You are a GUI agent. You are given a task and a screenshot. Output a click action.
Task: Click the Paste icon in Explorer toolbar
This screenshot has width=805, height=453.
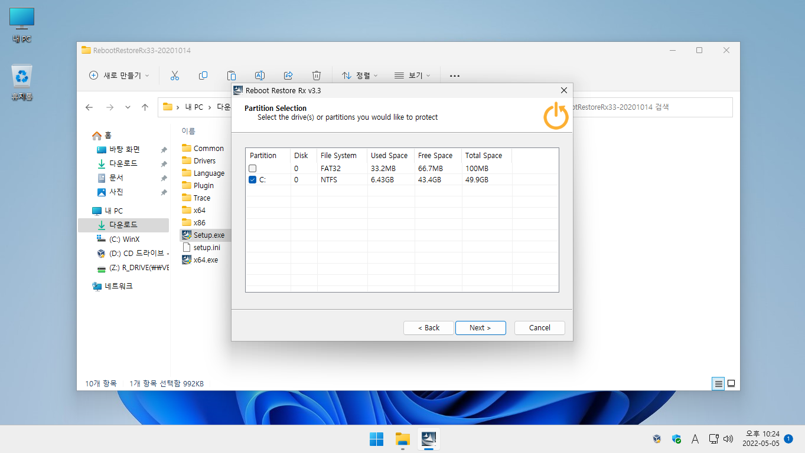(x=232, y=75)
